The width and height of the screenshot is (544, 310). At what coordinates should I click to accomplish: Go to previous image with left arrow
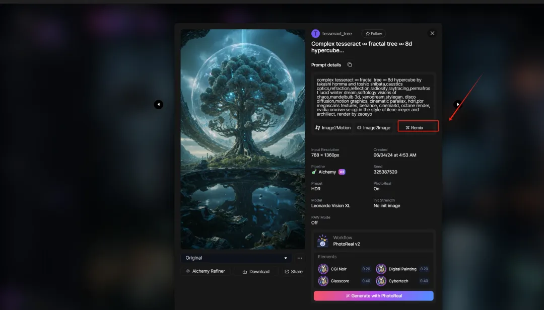(159, 104)
